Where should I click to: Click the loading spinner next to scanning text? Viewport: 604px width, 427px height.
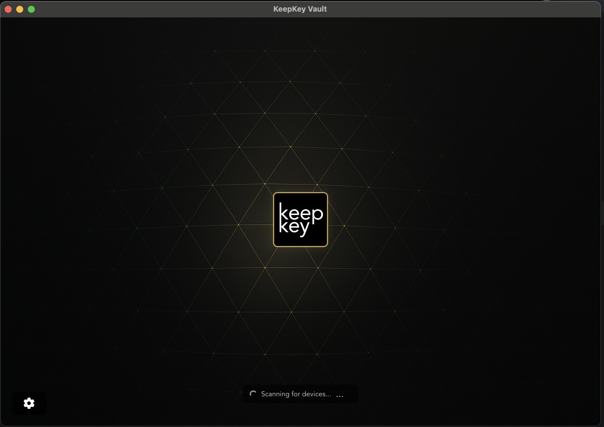[253, 394]
